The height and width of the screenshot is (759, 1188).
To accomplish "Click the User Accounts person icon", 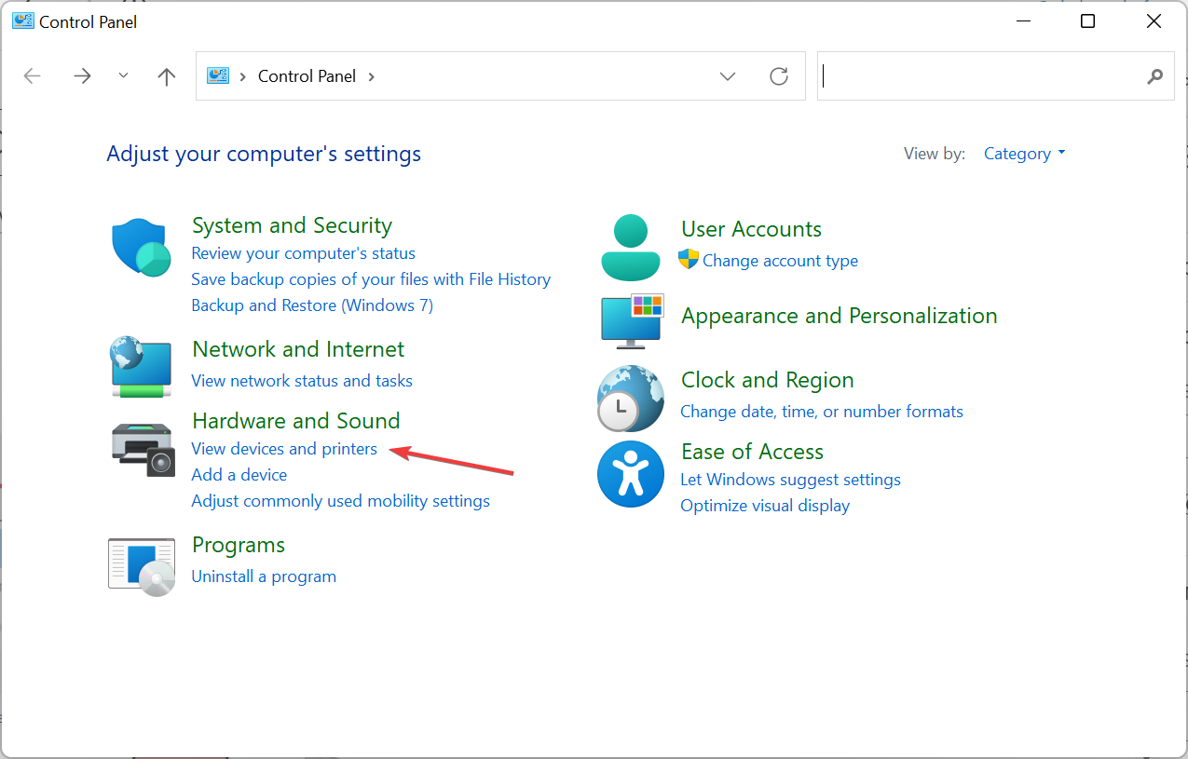I will [x=631, y=247].
